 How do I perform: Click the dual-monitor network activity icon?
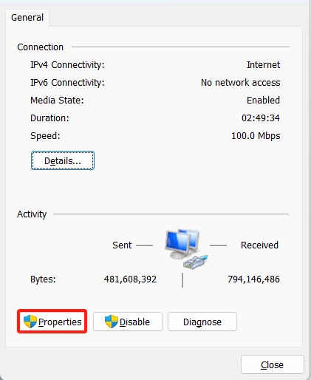tap(182, 244)
